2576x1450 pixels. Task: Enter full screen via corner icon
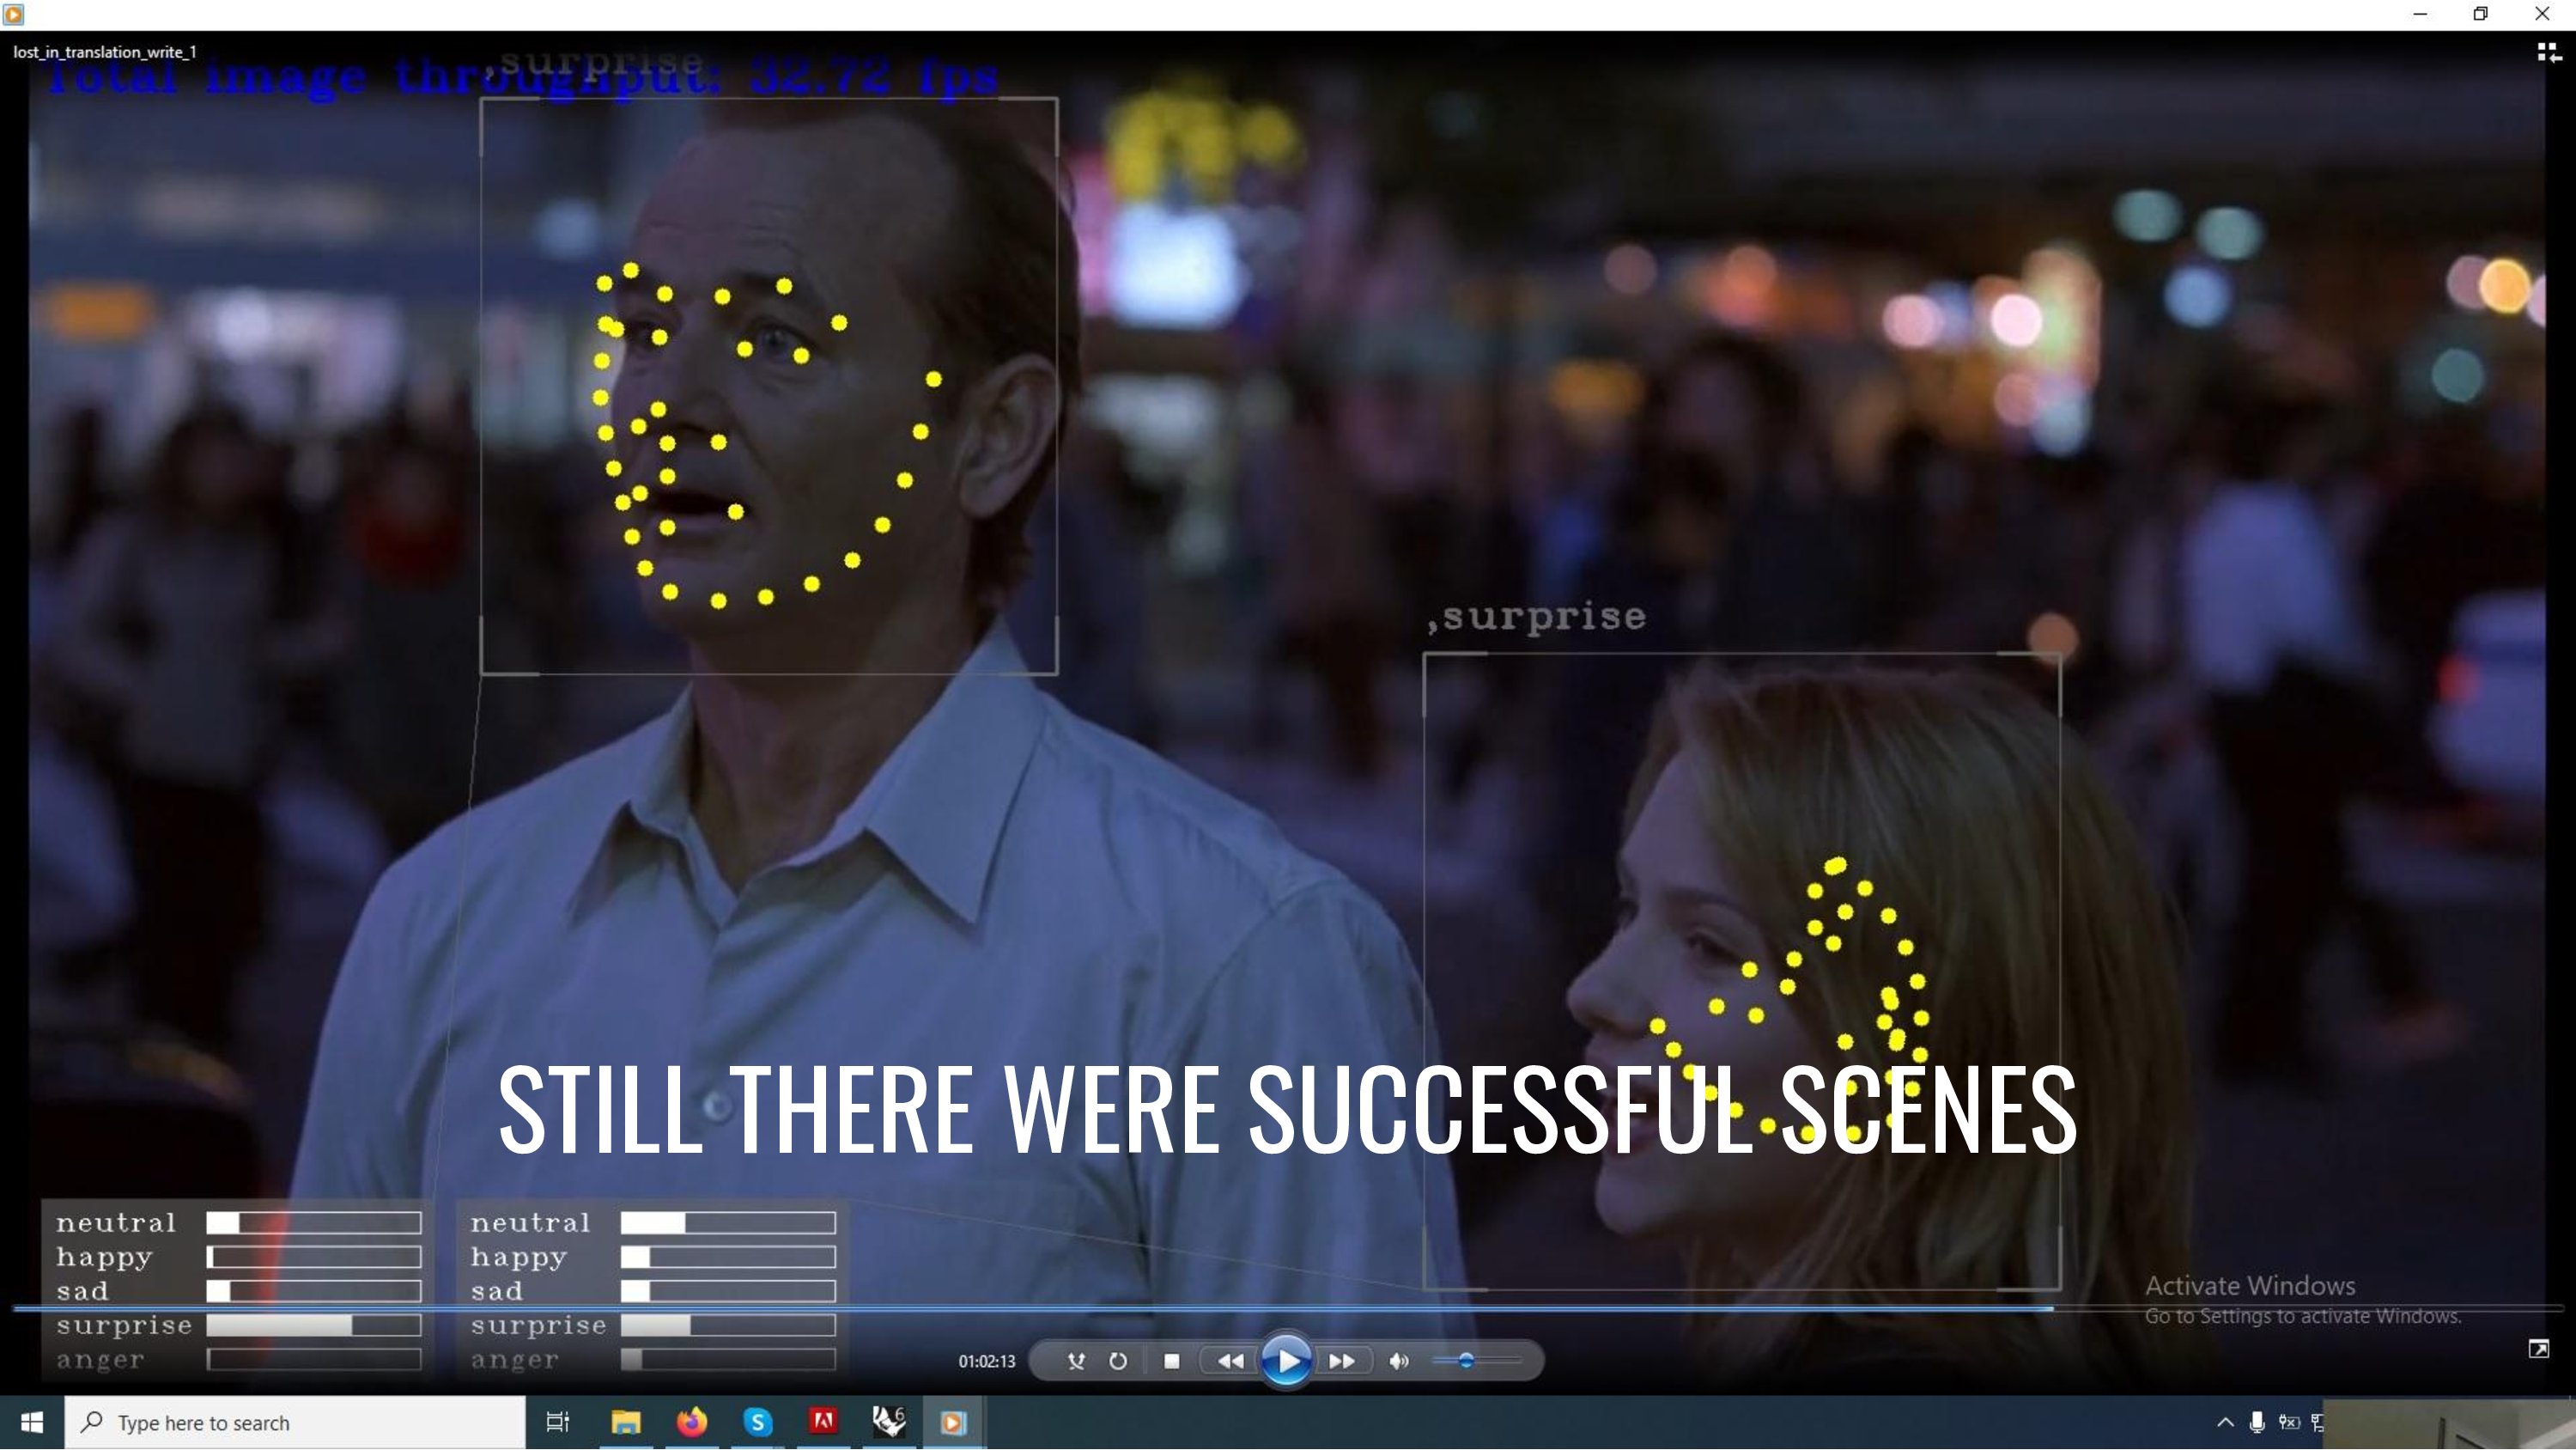[2538, 1349]
